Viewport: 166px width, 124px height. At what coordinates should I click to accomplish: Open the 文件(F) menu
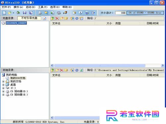(x=6, y=7)
